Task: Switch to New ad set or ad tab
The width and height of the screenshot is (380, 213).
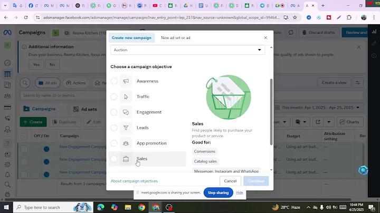Action: tap(176, 38)
